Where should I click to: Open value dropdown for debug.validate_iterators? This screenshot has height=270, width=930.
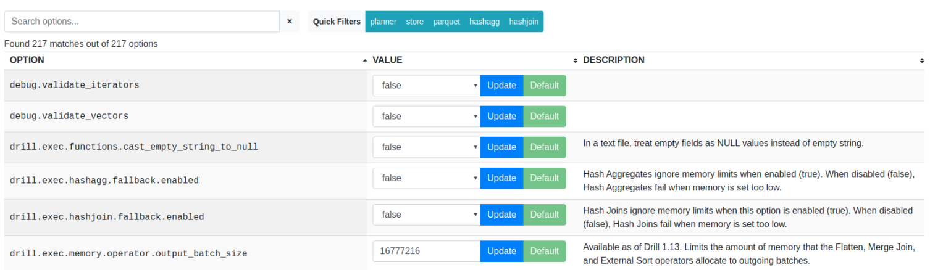(427, 86)
